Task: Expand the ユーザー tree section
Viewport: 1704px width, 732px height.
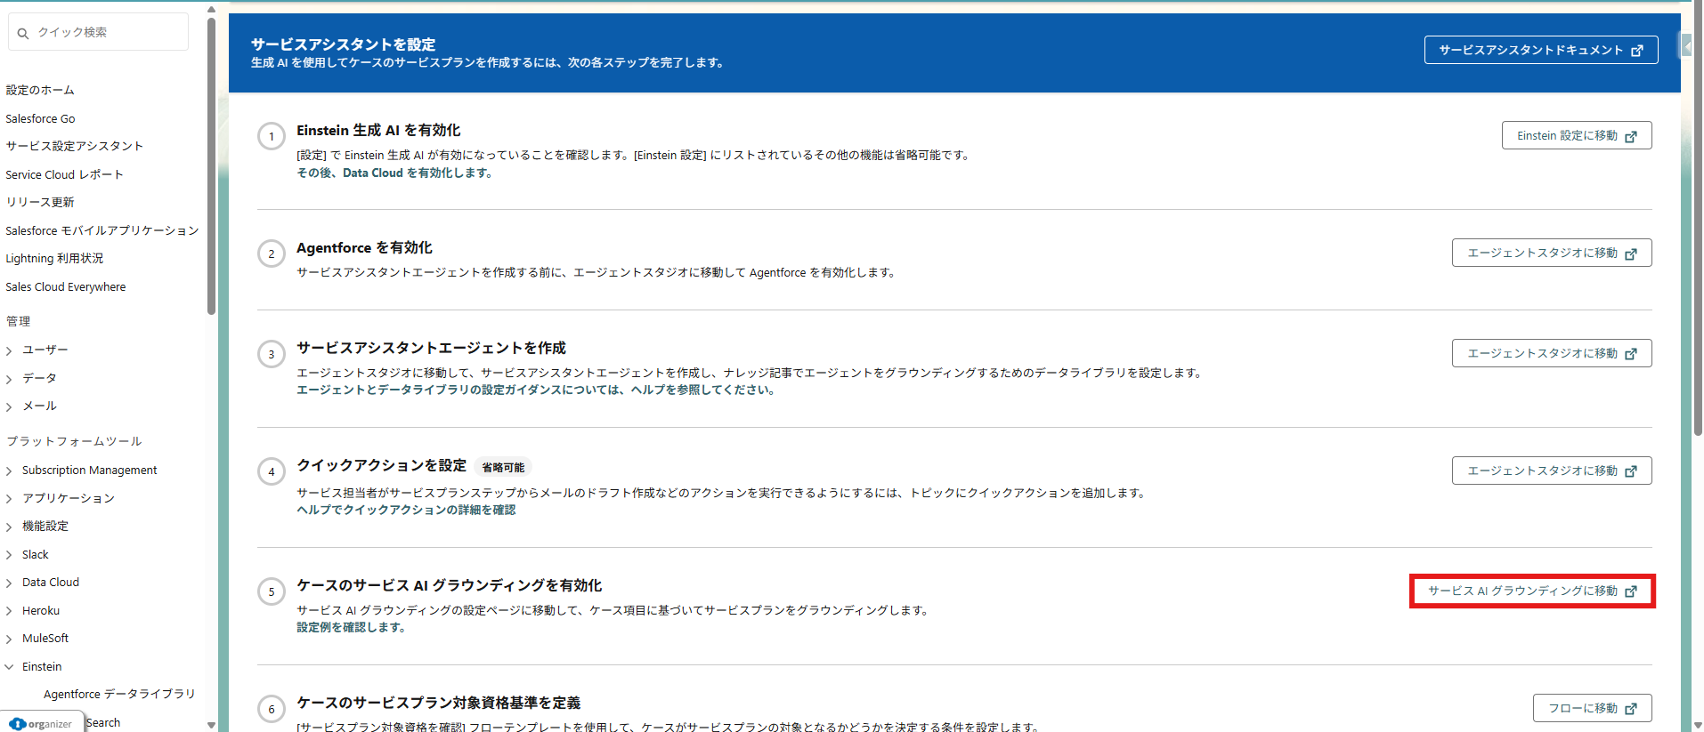Action: (10, 350)
